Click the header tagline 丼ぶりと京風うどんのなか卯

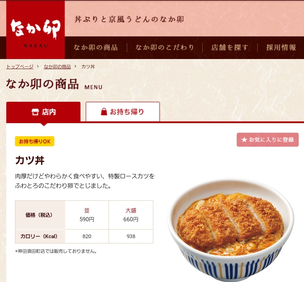coord(129,19)
